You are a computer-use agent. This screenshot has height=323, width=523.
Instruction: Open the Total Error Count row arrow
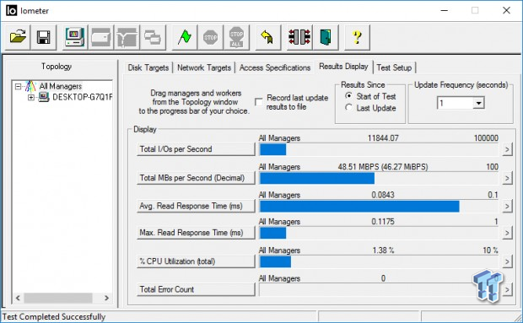(x=507, y=289)
